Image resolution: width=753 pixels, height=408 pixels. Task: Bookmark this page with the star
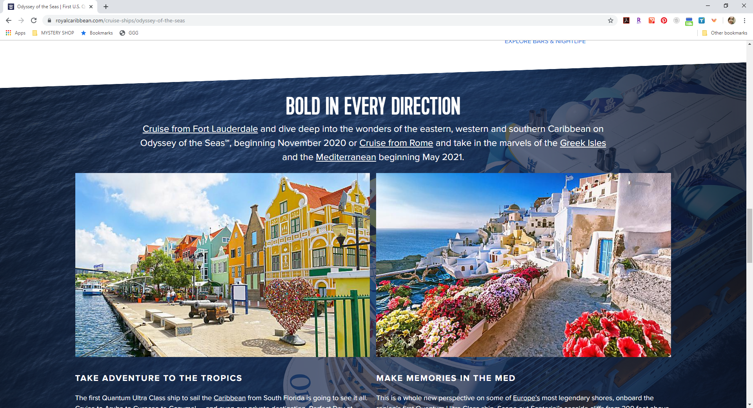[611, 20]
